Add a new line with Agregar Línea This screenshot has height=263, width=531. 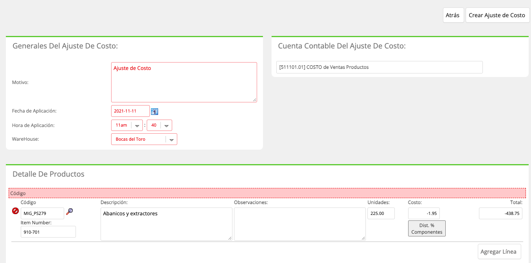(499, 252)
